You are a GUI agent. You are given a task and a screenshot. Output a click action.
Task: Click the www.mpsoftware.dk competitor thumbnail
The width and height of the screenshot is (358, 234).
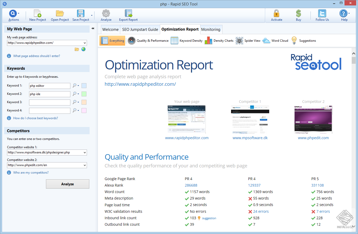point(250,119)
